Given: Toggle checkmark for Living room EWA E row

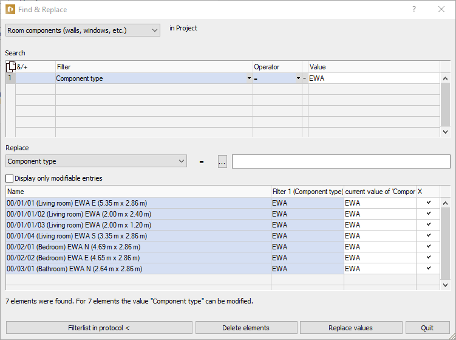Looking at the screenshot, I should pyautogui.click(x=428, y=203).
